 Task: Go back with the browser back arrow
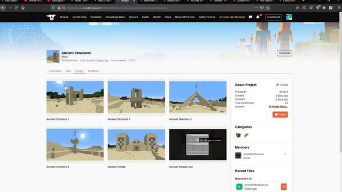click(3, 8)
